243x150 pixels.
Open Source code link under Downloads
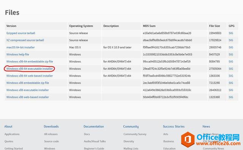pyautogui.click(x=51, y=141)
